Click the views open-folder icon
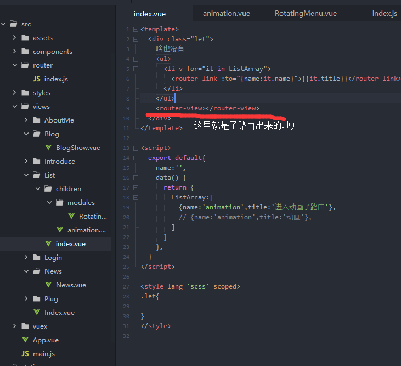This screenshot has height=366, width=401. point(25,106)
